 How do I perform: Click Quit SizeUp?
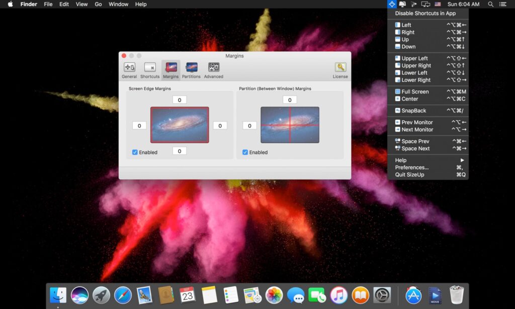pyautogui.click(x=409, y=174)
